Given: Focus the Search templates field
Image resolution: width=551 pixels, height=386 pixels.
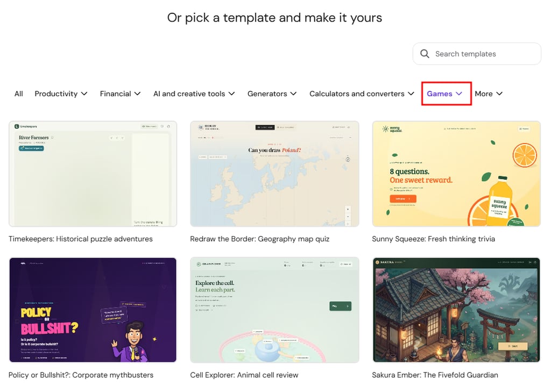Looking at the screenshot, I should pos(477,54).
